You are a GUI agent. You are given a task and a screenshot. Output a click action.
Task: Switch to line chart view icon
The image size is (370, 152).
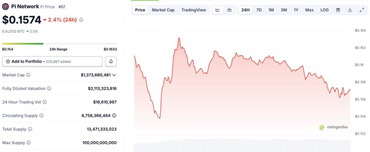pos(218,10)
